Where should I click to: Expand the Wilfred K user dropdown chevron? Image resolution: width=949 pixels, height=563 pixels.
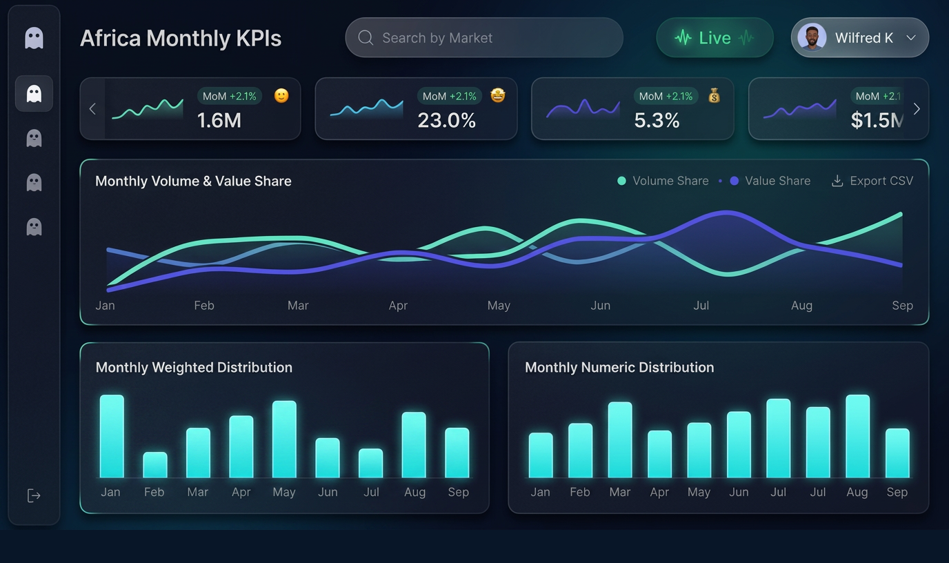coord(911,38)
